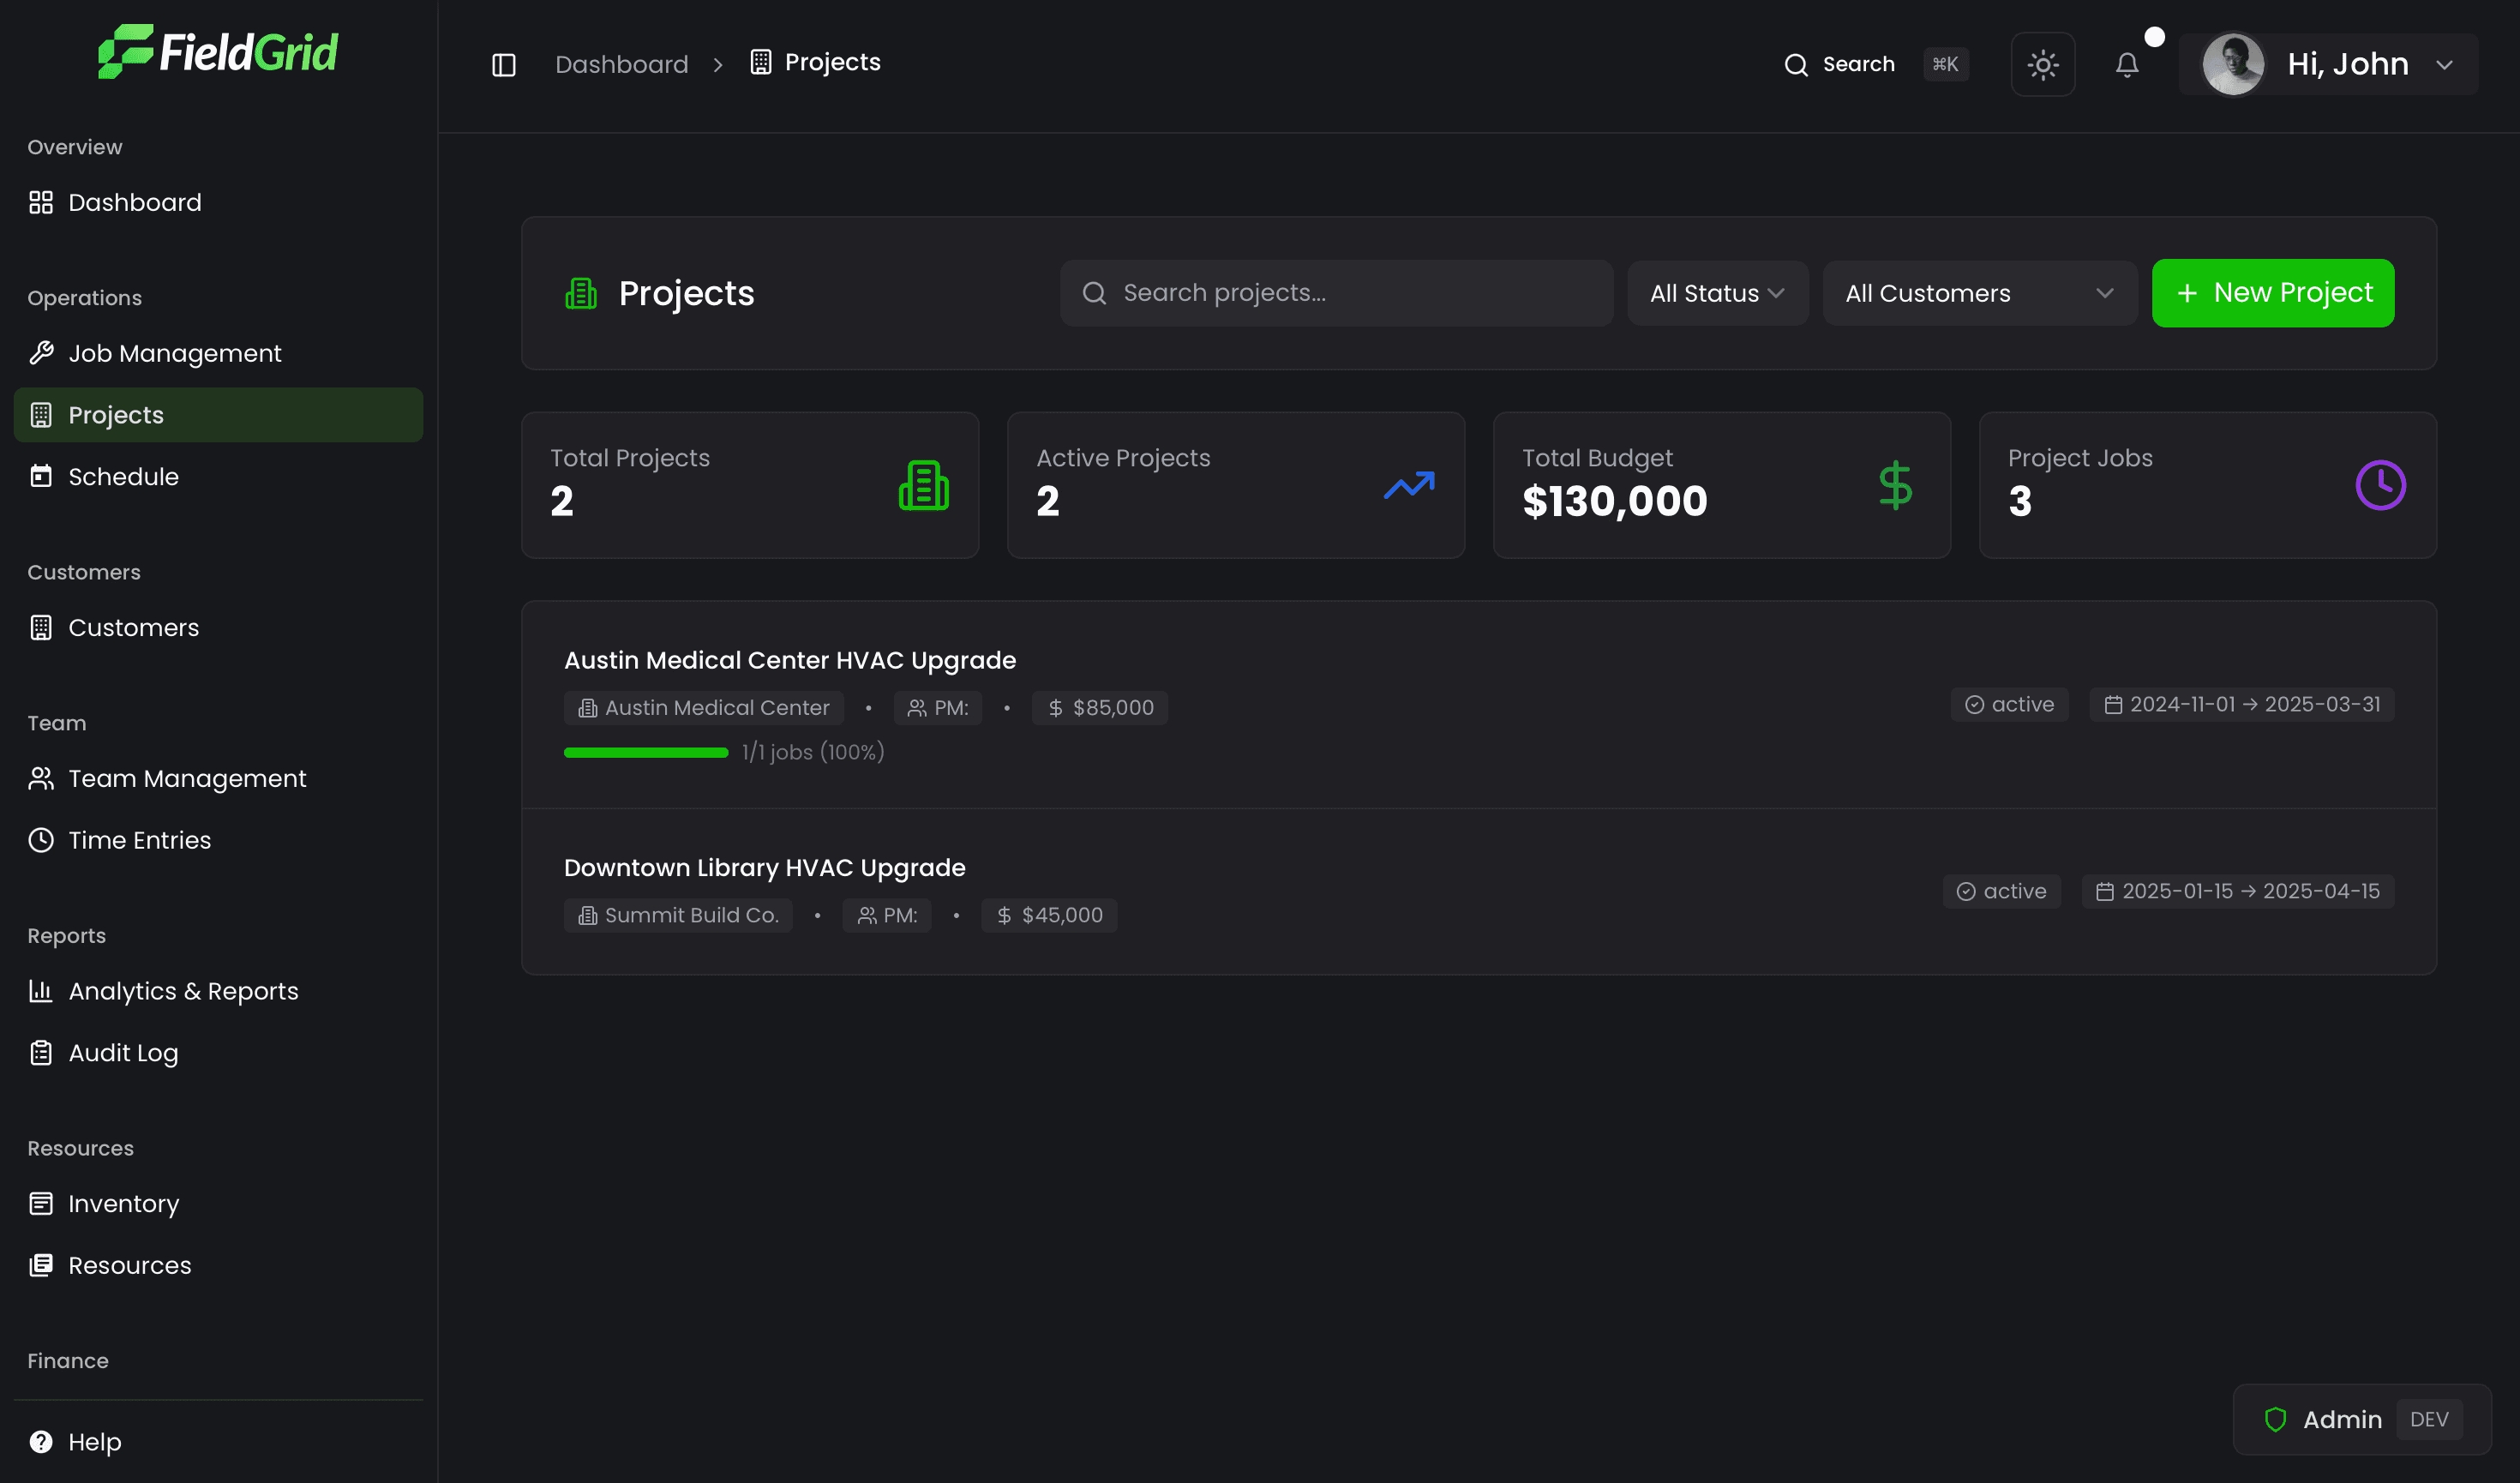Click the FieldGrid logo

click(218, 51)
